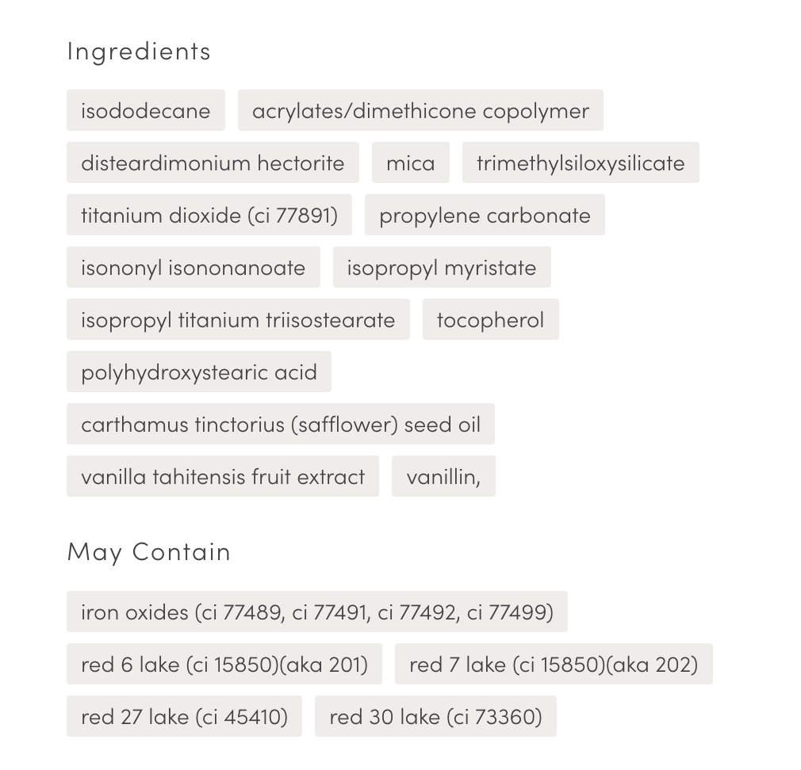
Task: Click the red 7 lake tag
Action: (x=554, y=664)
